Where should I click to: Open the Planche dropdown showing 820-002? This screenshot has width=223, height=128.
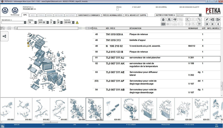coord(73,22)
